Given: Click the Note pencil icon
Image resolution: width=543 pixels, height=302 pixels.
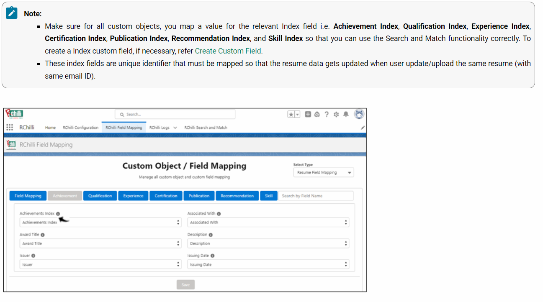Looking at the screenshot, I should [x=12, y=13].
